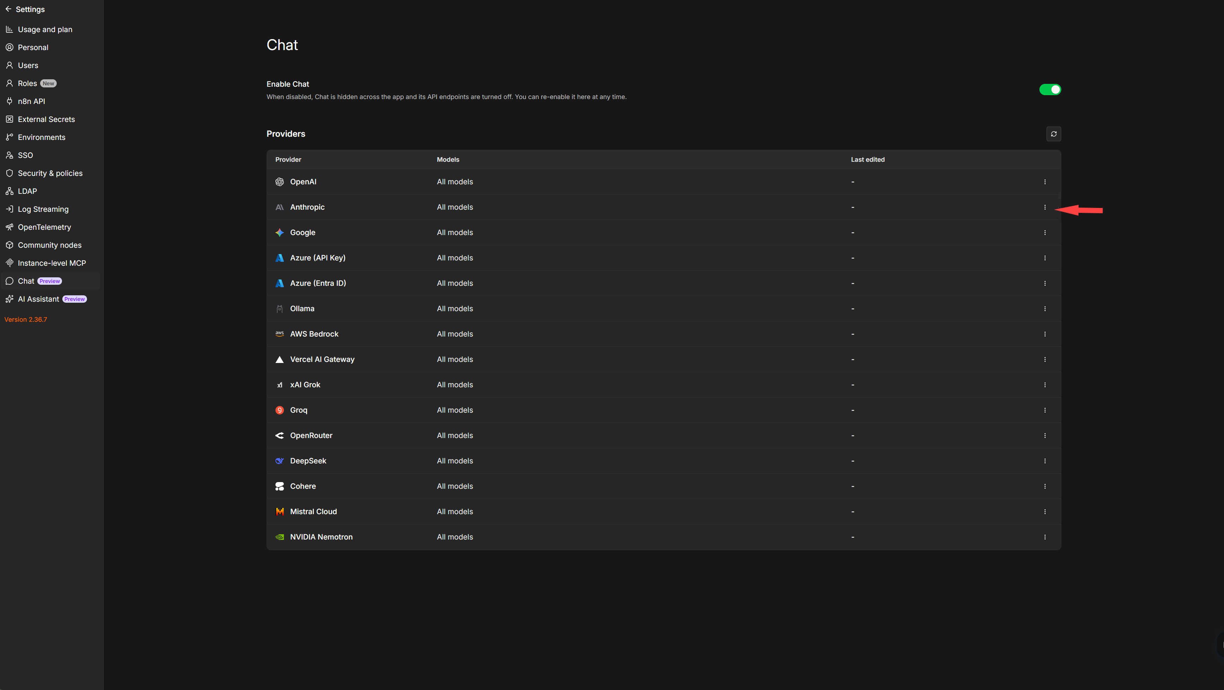Open n8n API settings
The width and height of the screenshot is (1224, 690).
point(50,101)
